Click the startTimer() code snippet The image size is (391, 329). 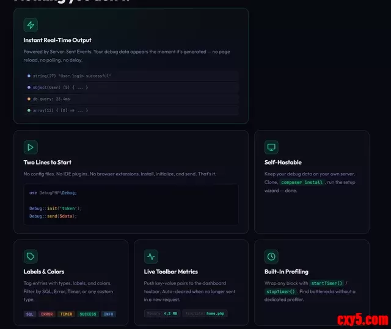click(327, 283)
